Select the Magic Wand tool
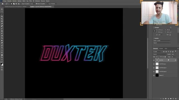This screenshot has width=179, height=100. pos(2,16)
